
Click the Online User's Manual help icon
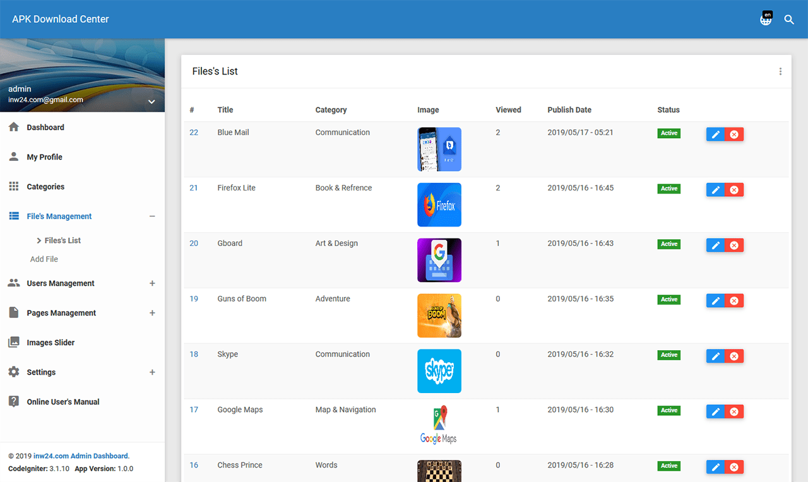pyautogui.click(x=13, y=402)
